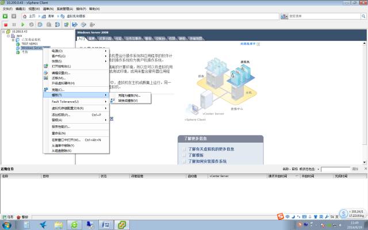Viewport: 368px width, 230px height.
Task: Select 重命名(N) in context menu
Action: click(76, 133)
